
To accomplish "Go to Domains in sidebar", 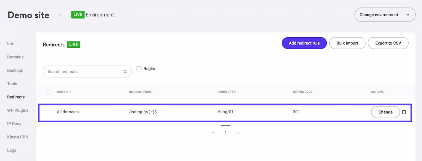I will coord(15,57).
